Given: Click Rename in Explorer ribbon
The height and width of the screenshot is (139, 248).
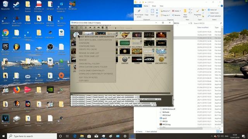Looking at the screenshot, I should [x=176, y=15].
